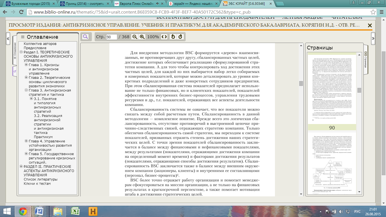Open Chrome from the taskbar
The height and width of the screenshot is (217, 386).
click(x=23, y=211)
